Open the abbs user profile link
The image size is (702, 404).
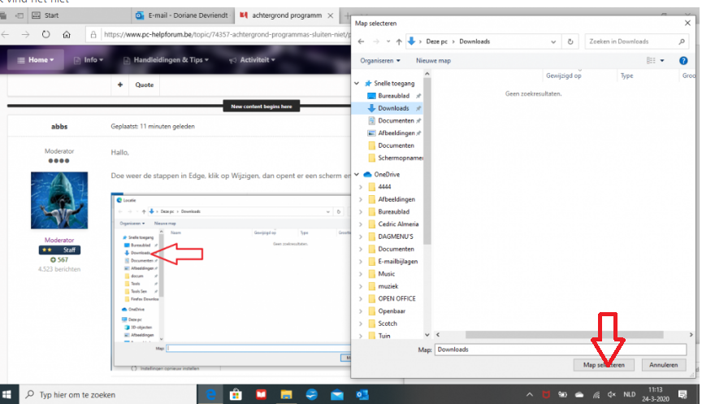coord(59,127)
